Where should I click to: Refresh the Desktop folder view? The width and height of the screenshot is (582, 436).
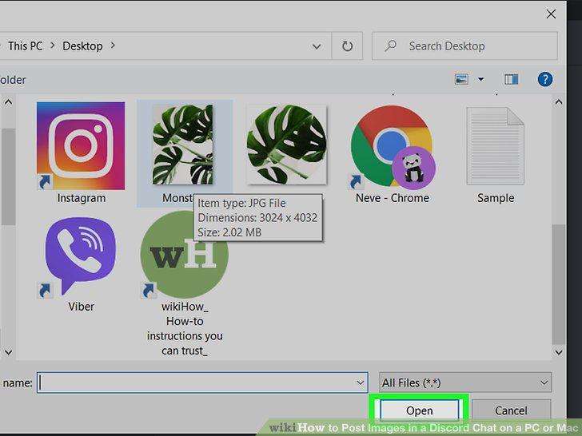pyautogui.click(x=347, y=46)
